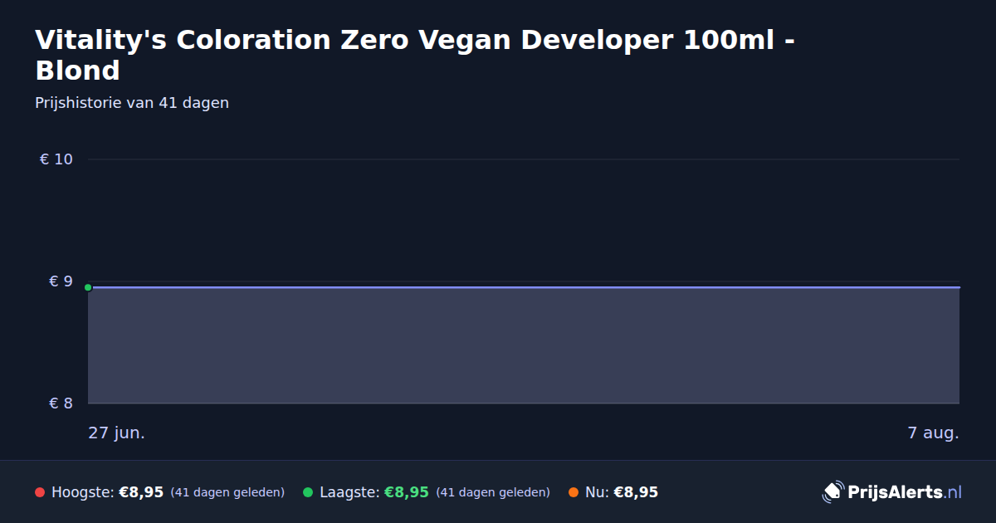
Task: Click the green Laagste price value €8,95
Action: (x=407, y=492)
